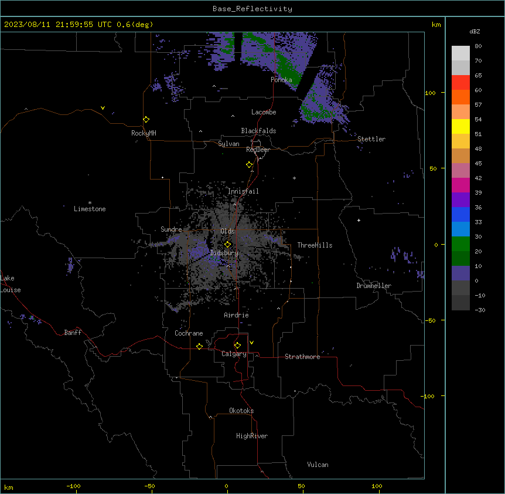Click the Olds town label
The width and height of the screenshot is (505, 494).
pos(227,231)
